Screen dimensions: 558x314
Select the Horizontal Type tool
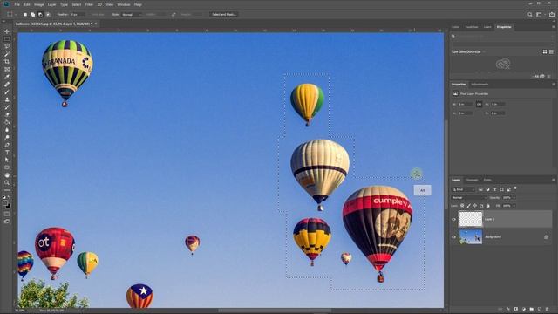point(7,153)
